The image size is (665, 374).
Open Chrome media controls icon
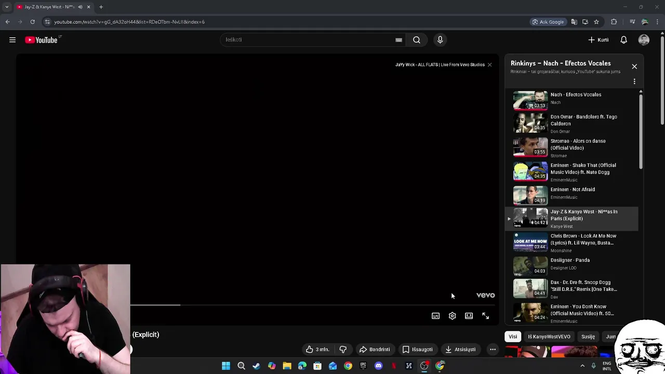coord(632,22)
